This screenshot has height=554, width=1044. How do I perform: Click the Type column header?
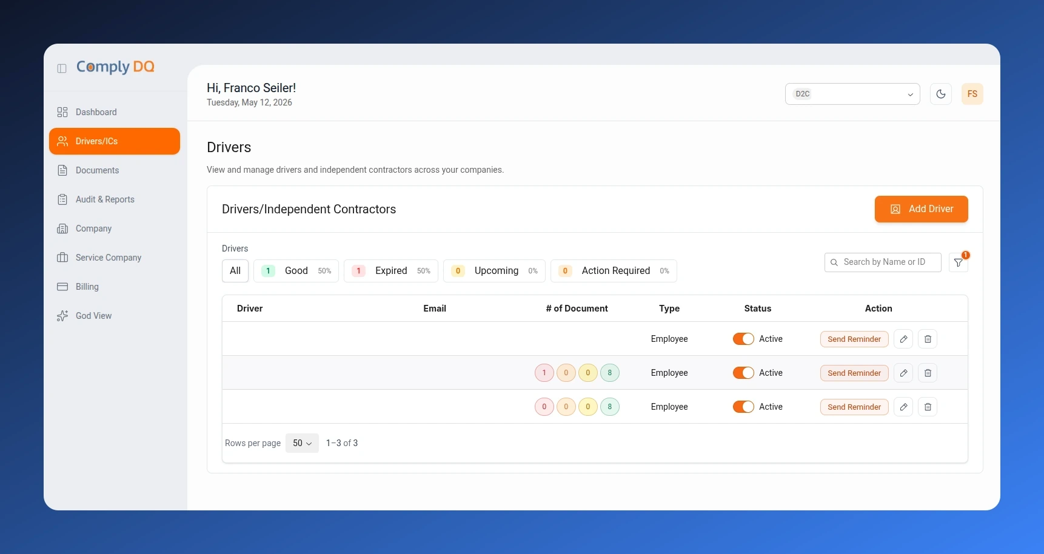click(669, 309)
